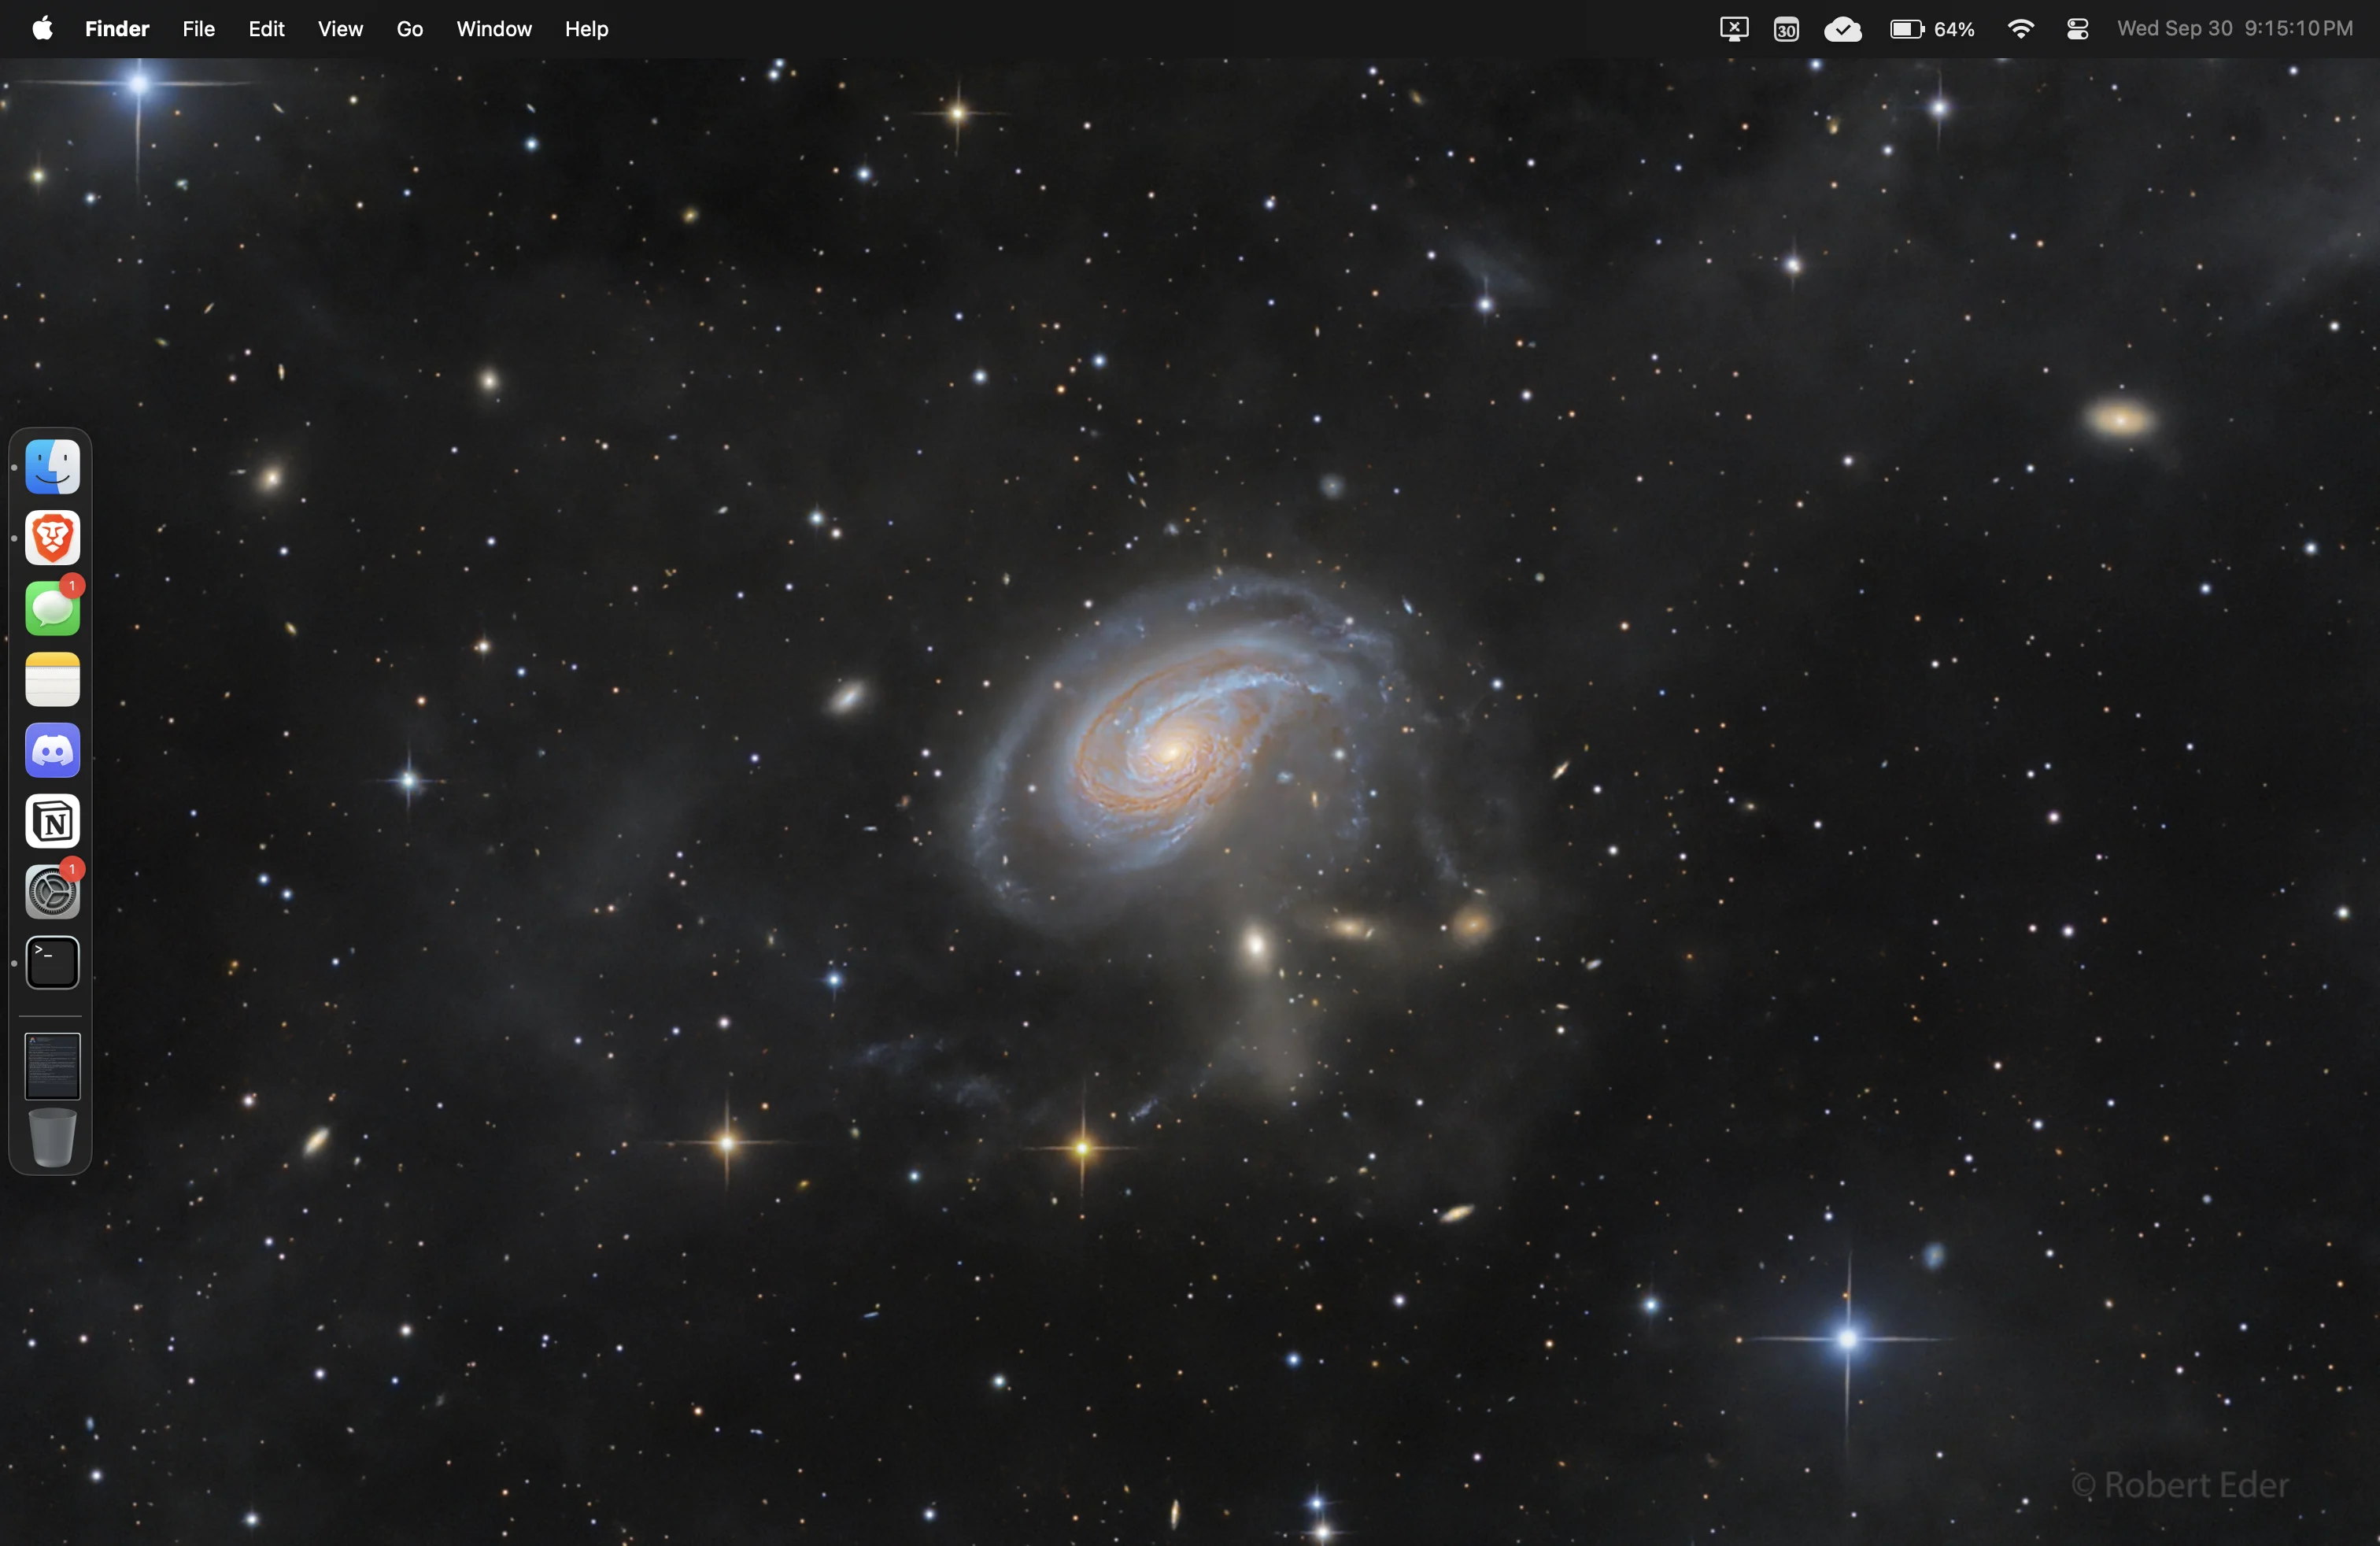Open Notion from the Dock
Screen dimensions: 2380x1546
click(52, 822)
